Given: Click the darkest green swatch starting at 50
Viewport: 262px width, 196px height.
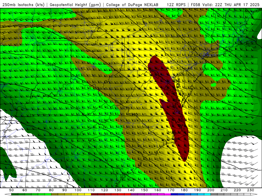Looking at the screenshot, I should (15, 194).
